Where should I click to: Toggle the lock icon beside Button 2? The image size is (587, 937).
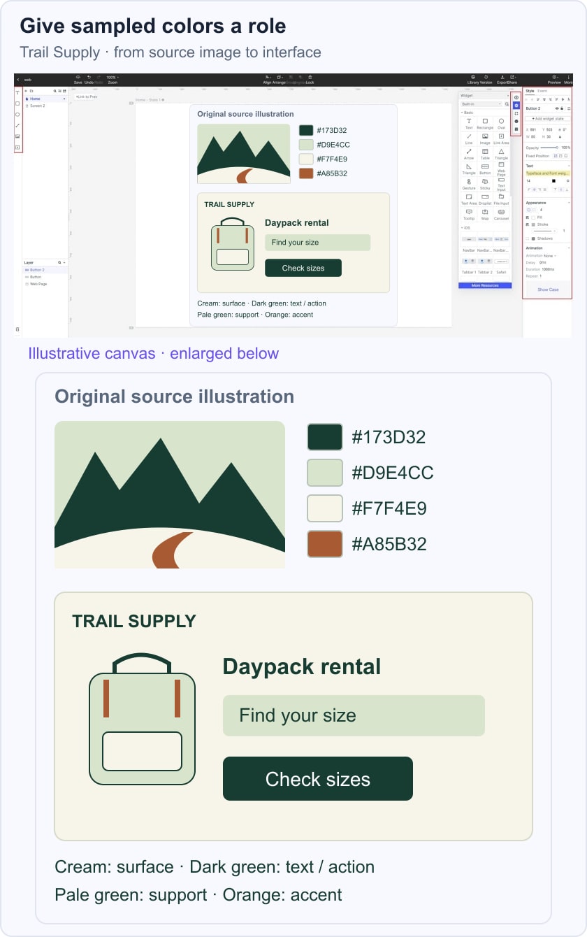point(562,108)
